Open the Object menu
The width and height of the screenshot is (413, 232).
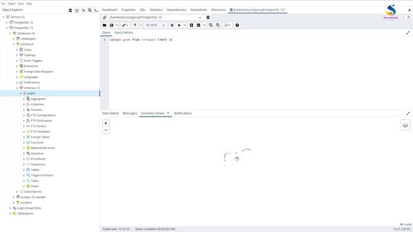pyautogui.click(x=12, y=4)
